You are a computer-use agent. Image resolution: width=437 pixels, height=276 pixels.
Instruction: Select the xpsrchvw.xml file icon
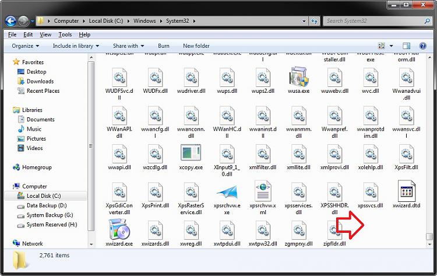point(263,191)
